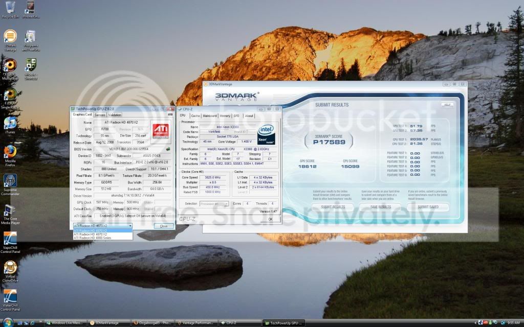
Task: Launch the Virtual CloneDrive desktop icon
Action: click(10, 271)
